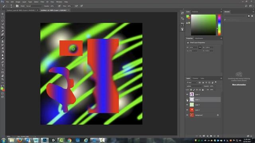
Task: Open the History collapsed panel icon
Action: coord(182,13)
